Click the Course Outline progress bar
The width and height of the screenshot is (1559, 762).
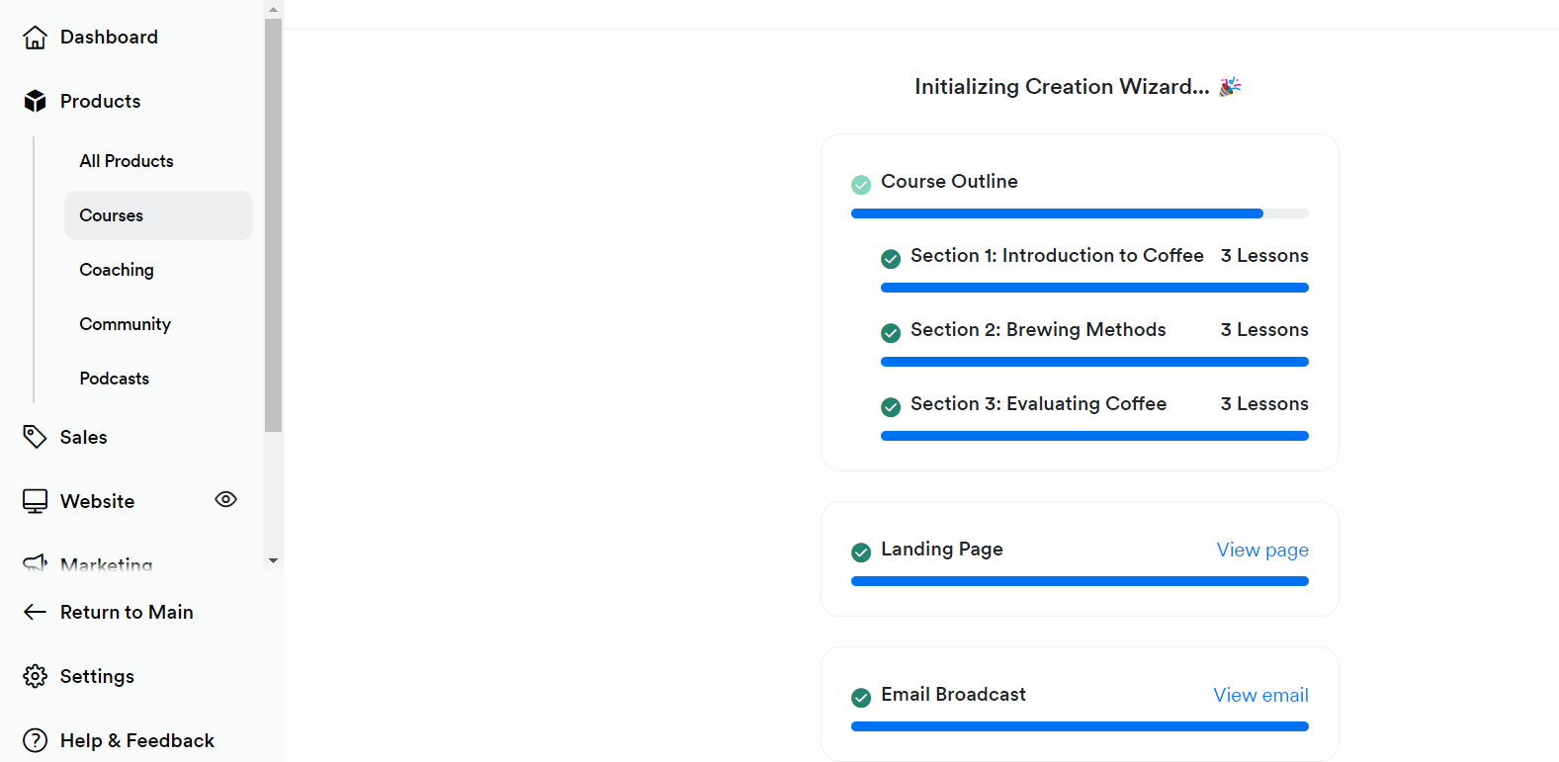(1080, 213)
